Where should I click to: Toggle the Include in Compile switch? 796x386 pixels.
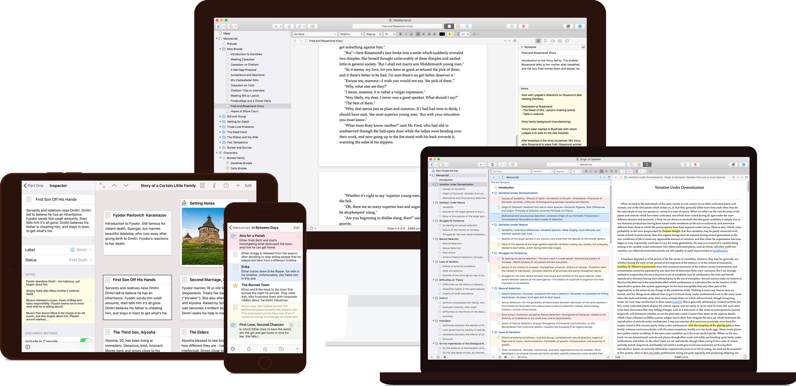click(x=85, y=341)
